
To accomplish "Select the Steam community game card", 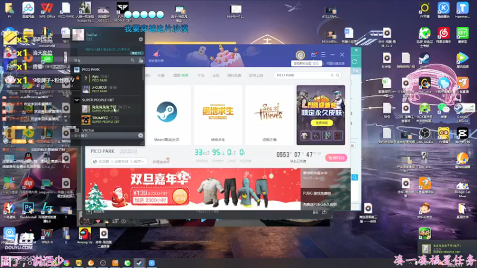I will (x=166, y=115).
